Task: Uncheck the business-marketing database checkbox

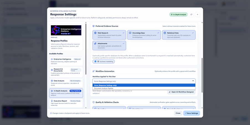Action: (95, 62)
